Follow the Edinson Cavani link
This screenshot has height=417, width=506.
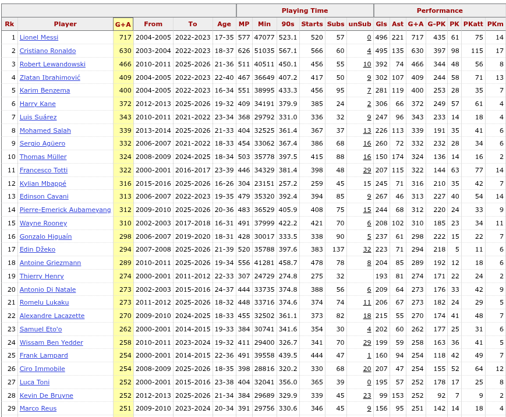(44, 196)
